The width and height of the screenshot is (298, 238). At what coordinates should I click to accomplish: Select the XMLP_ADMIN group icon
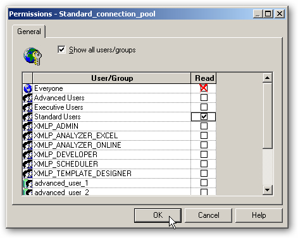point(28,126)
